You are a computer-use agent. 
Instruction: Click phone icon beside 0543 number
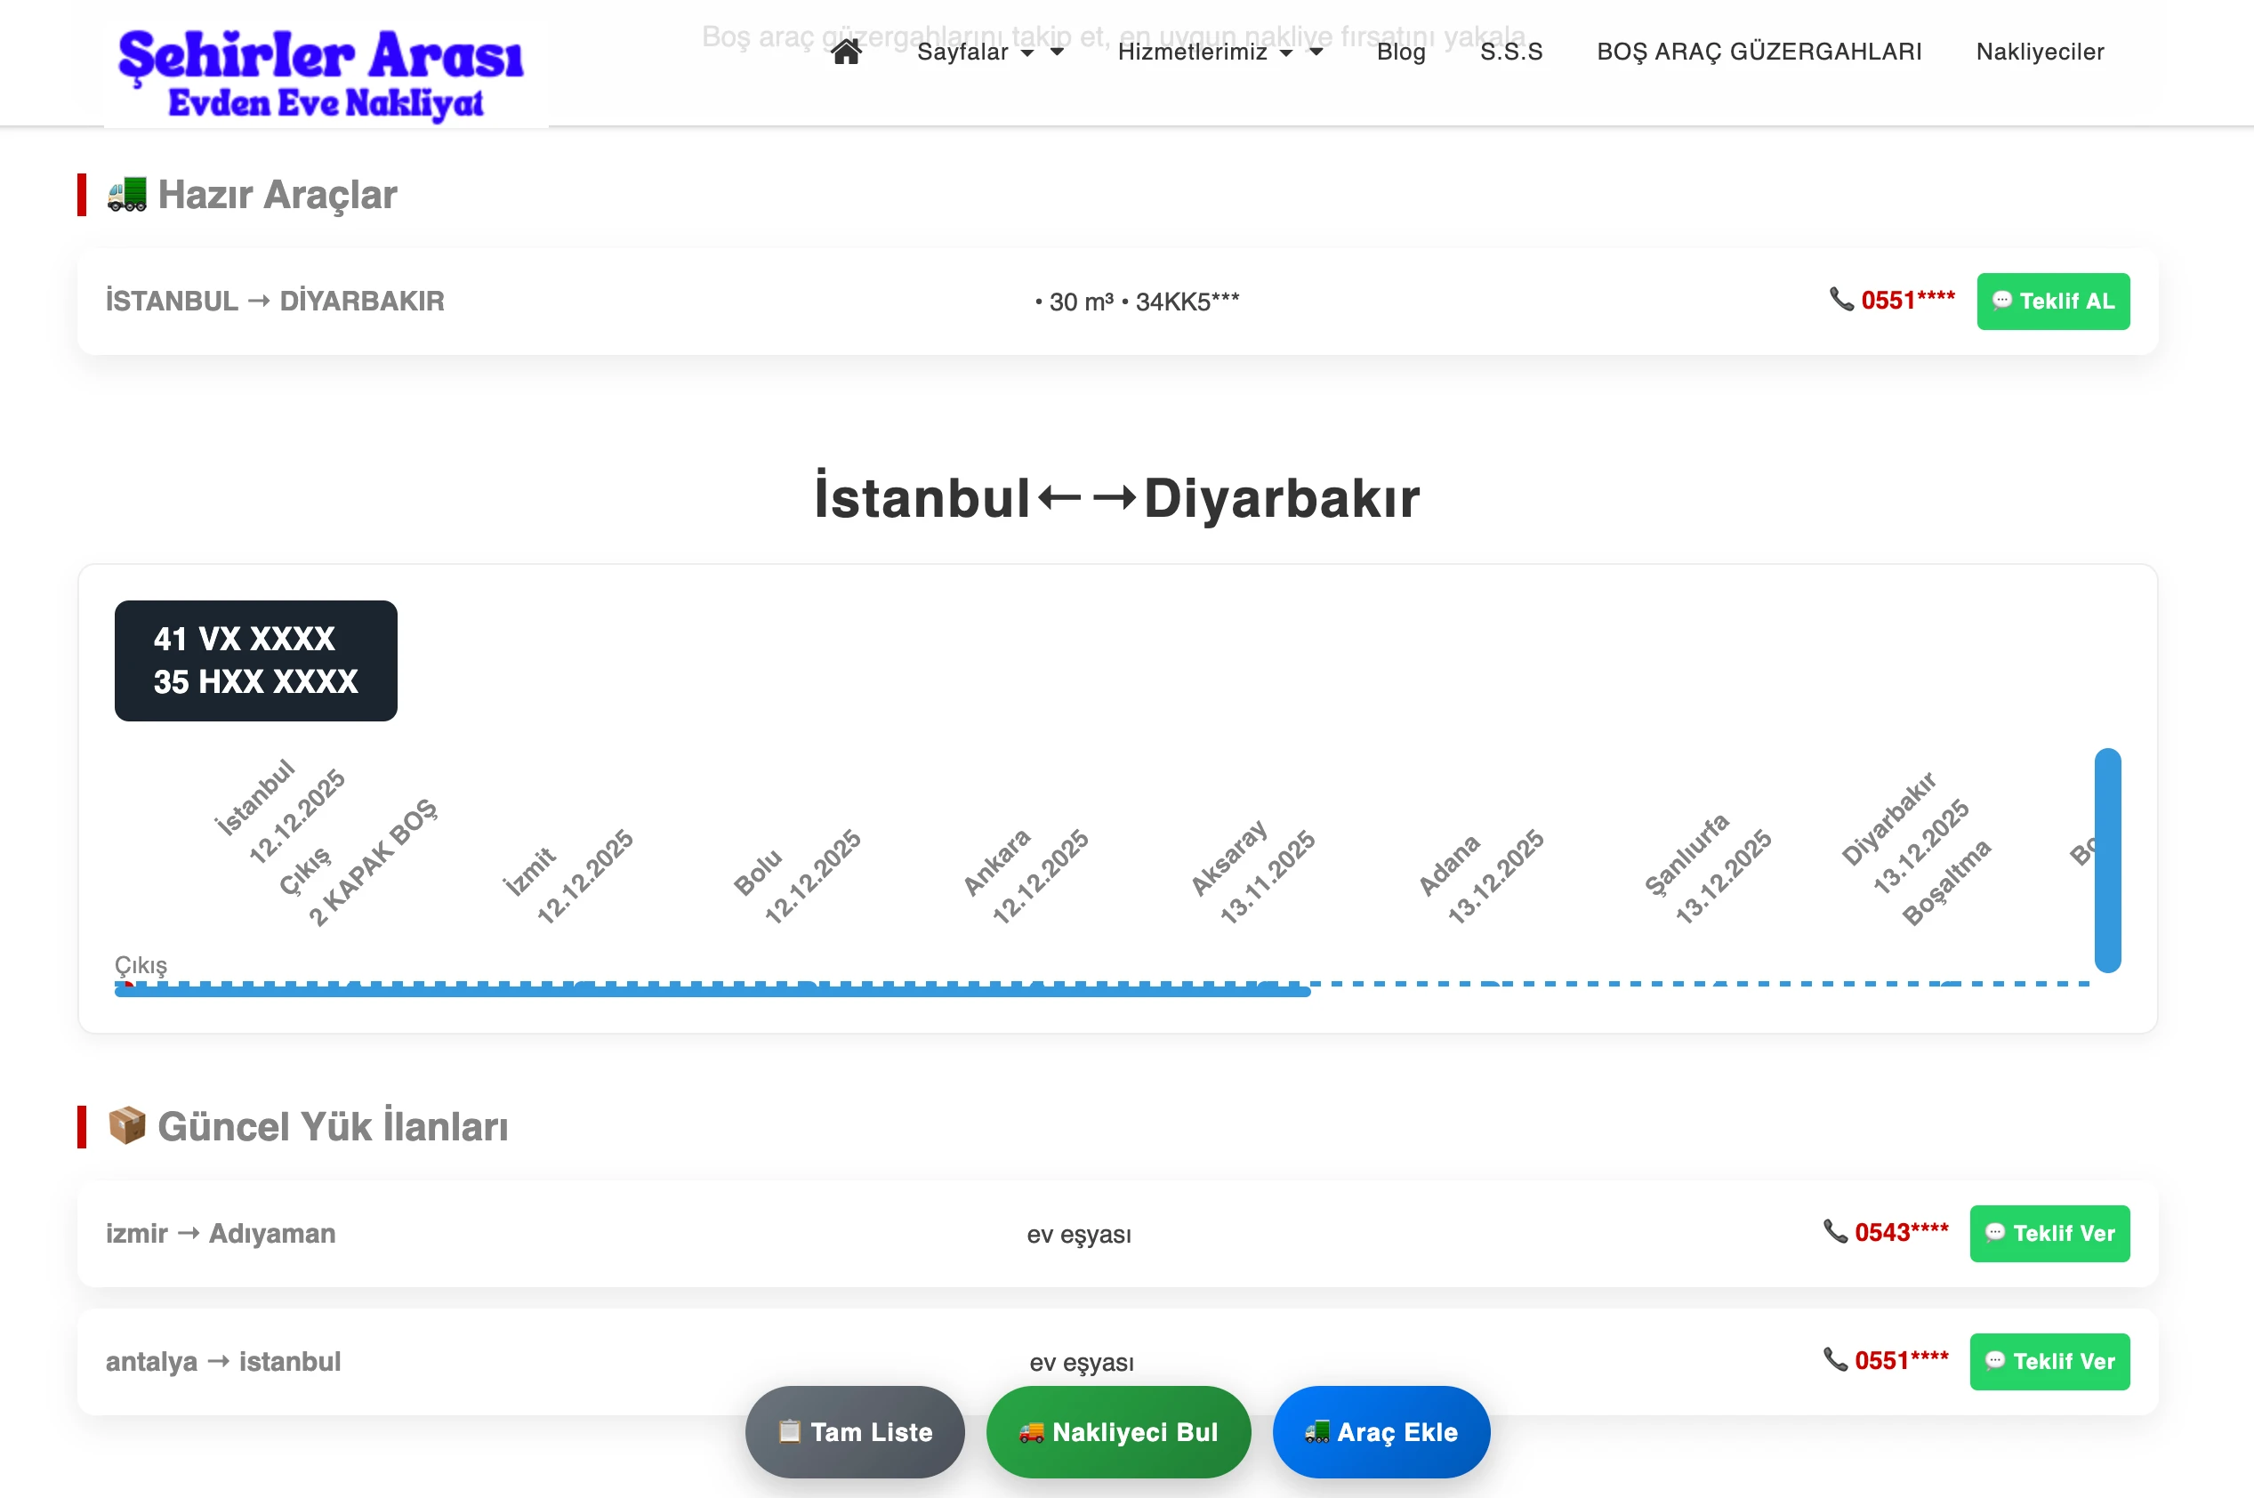tap(1834, 1231)
